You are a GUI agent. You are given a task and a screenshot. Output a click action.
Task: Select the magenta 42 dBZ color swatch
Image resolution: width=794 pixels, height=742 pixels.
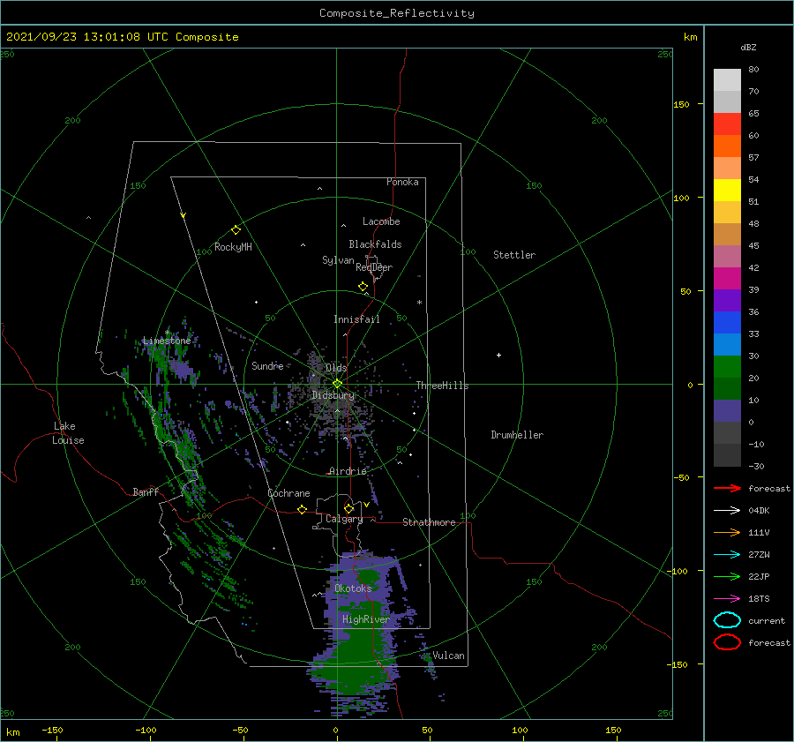pos(727,278)
